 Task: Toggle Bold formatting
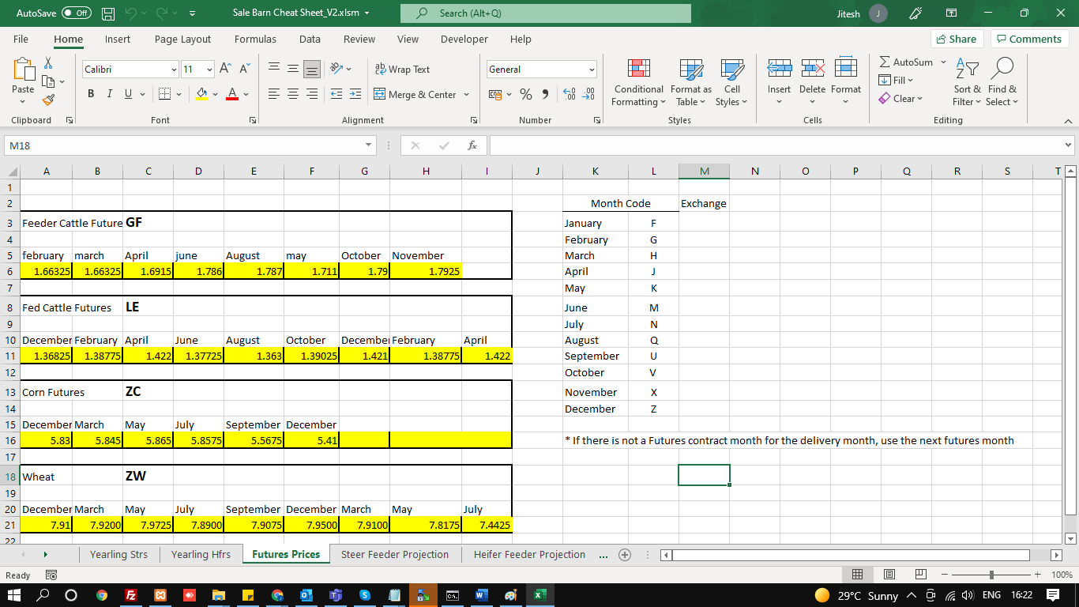coord(91,95)
